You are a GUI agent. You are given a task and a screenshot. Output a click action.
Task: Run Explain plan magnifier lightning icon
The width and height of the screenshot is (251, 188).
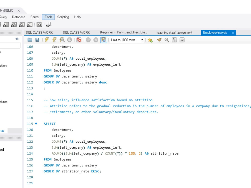pyautogui.click(x=62, y=40)
